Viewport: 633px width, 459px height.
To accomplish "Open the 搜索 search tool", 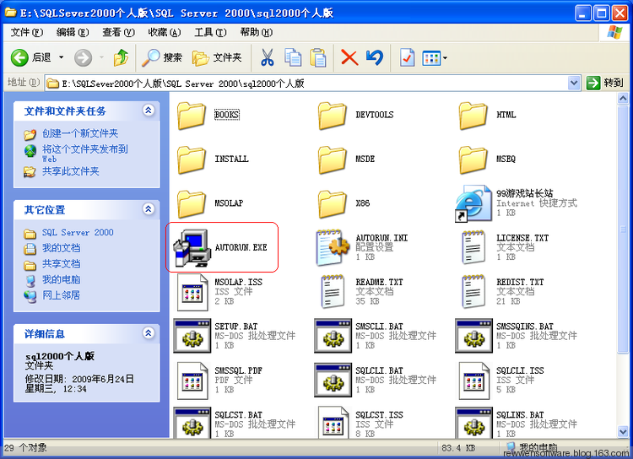I will (x=162, y=57).
